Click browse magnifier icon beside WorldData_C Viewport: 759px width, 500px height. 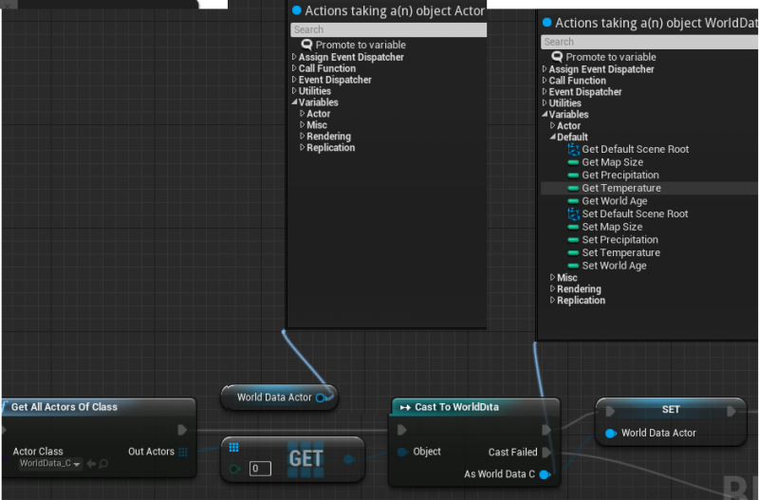coord(103,464)
